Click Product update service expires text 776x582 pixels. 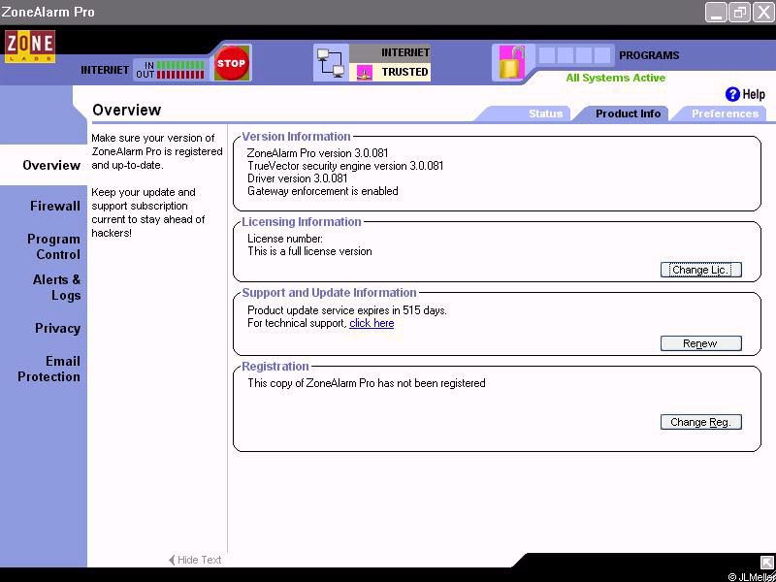pyautogui.click(x=347, y=310)
